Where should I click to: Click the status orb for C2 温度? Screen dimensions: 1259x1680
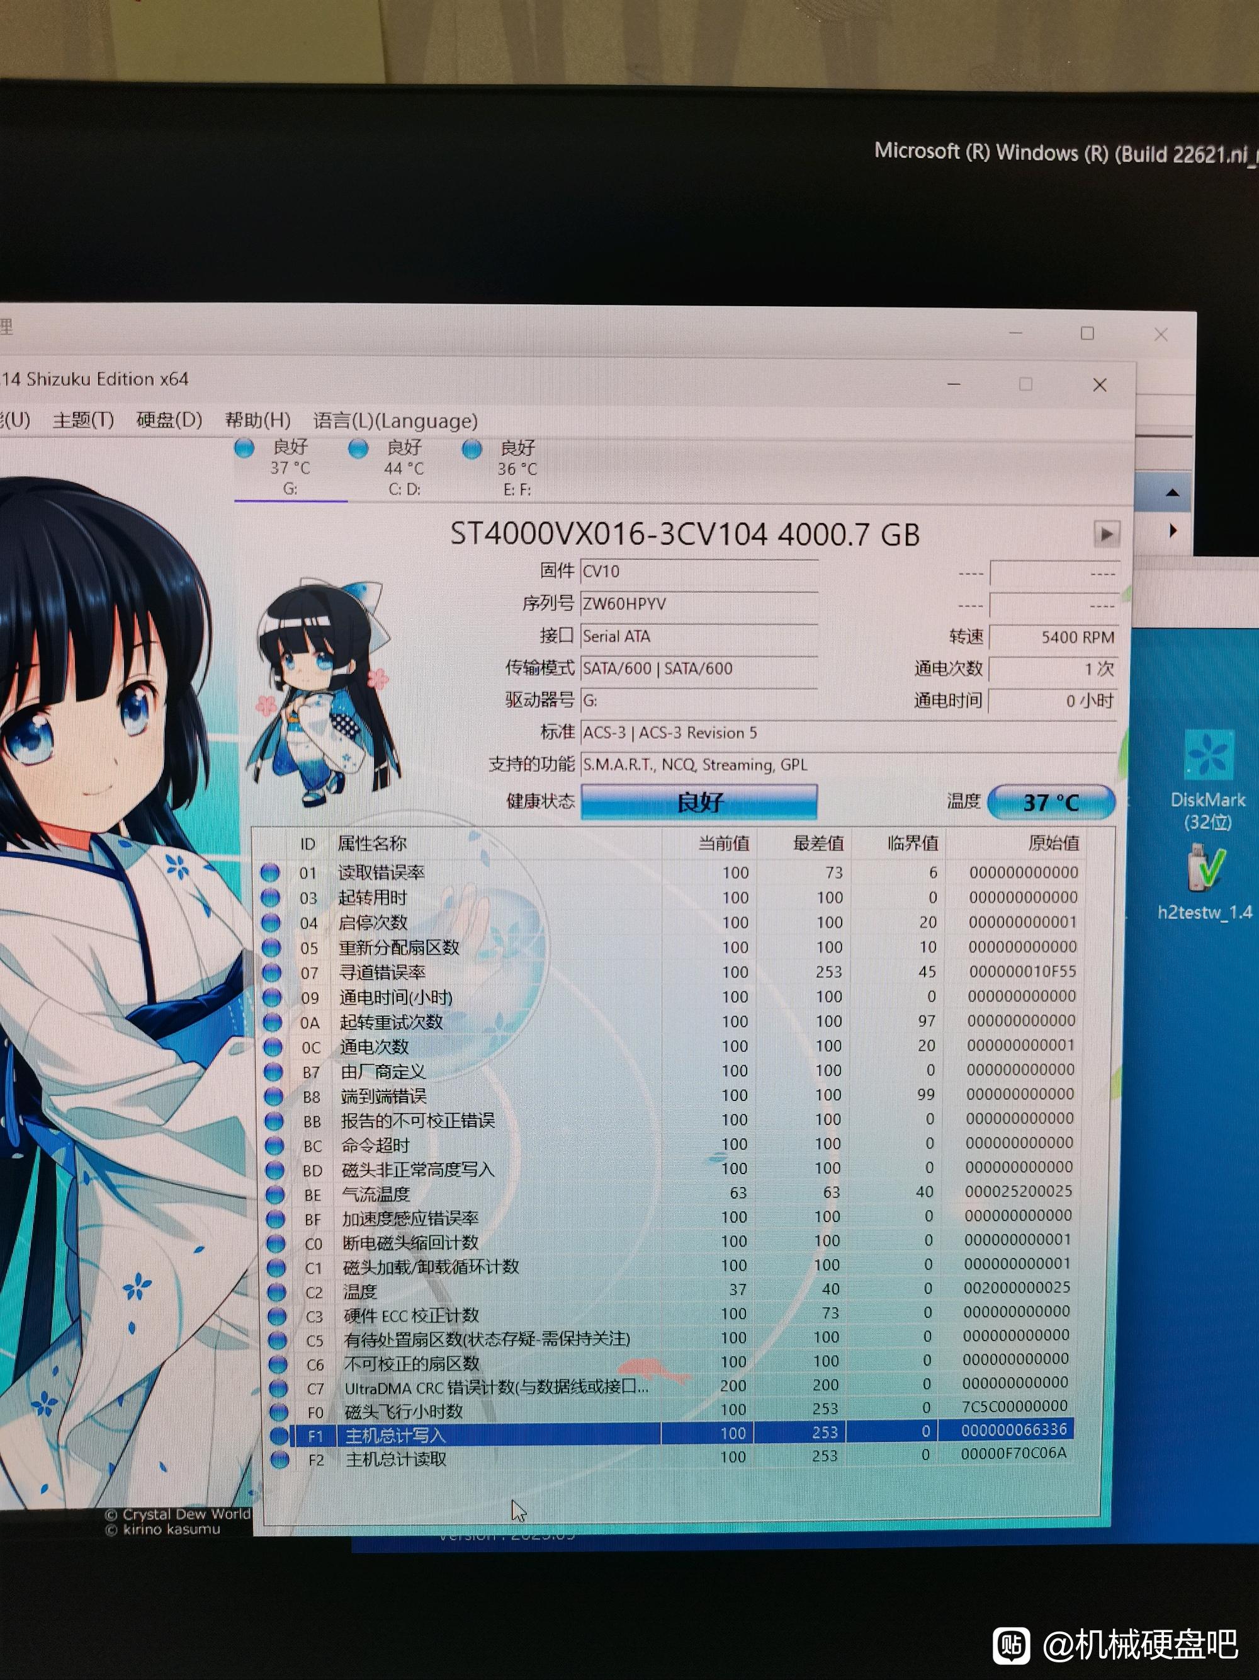276,1292
